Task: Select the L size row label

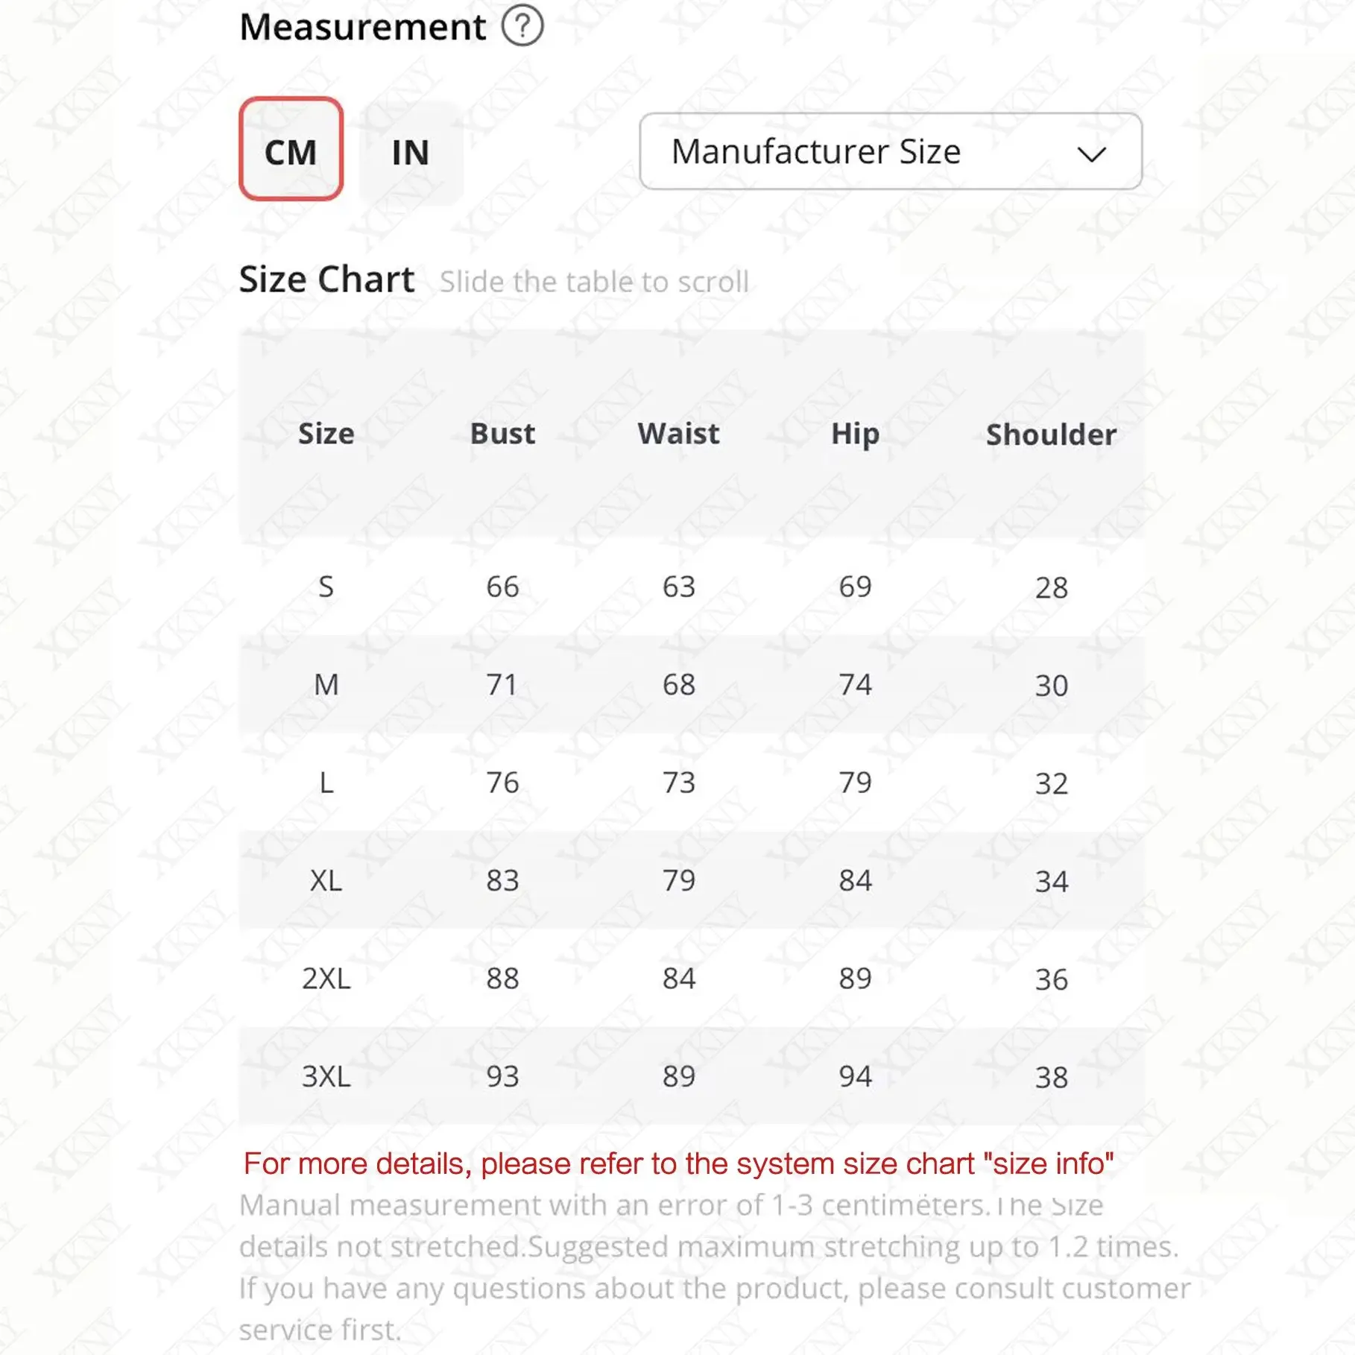Action: click(326, 783)
